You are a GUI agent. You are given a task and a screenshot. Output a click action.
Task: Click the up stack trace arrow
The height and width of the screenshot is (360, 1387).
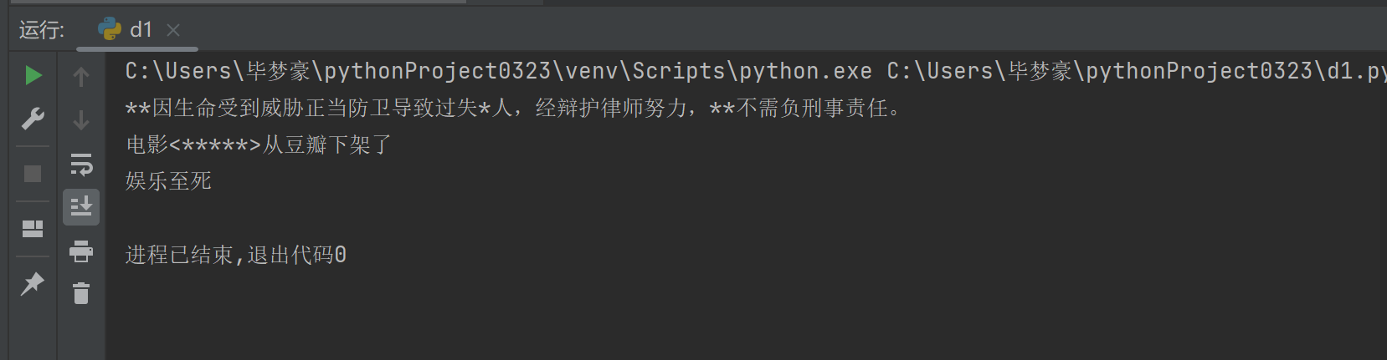tap(81, 77)
